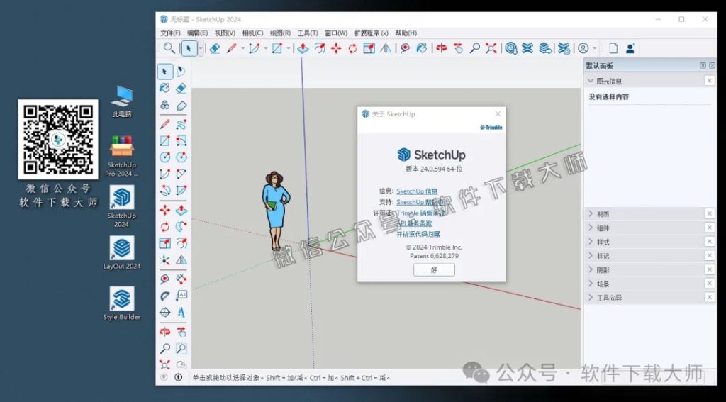Screen dimensions: 726x402
Task: Activate the Zoom Window tool
Action: [181, 348]
